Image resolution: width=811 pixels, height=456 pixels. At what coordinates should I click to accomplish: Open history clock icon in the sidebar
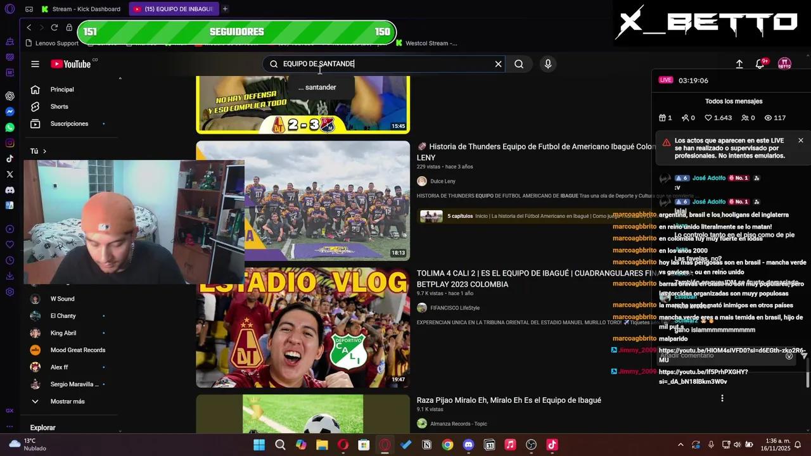point(10,260)
